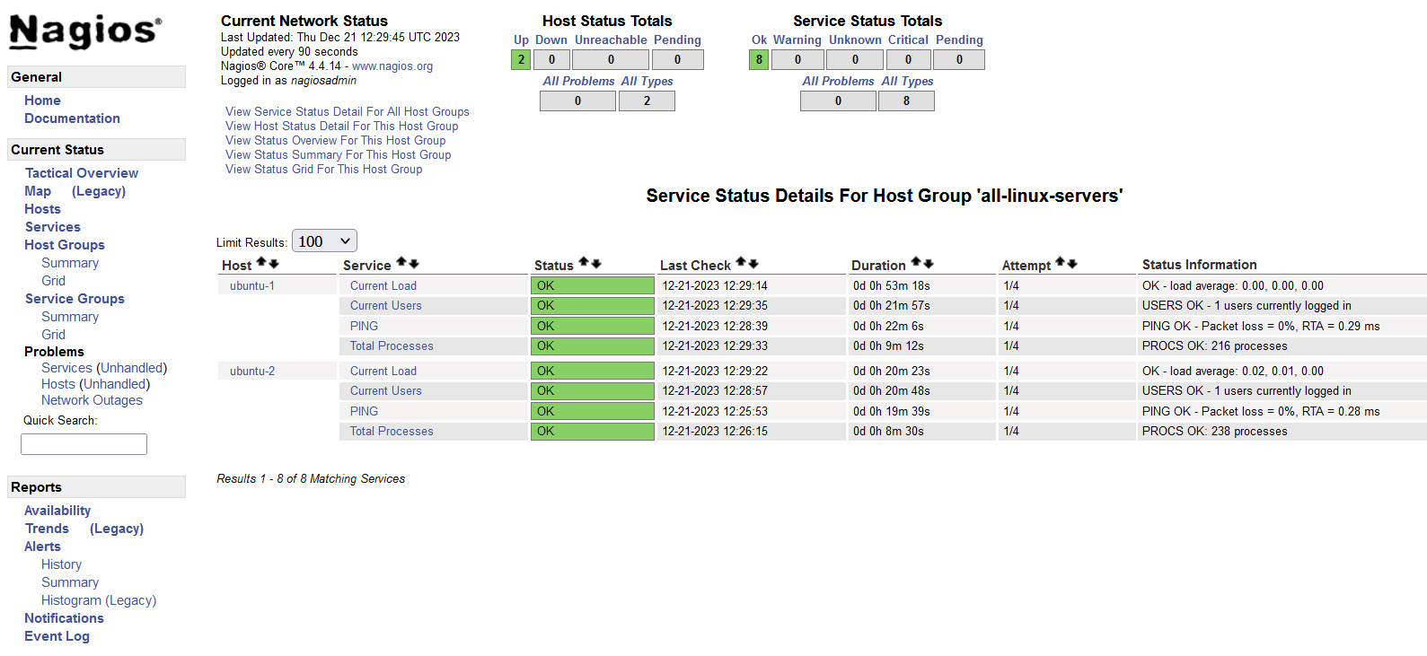Go to Event Log in Reports

(57, 636)
